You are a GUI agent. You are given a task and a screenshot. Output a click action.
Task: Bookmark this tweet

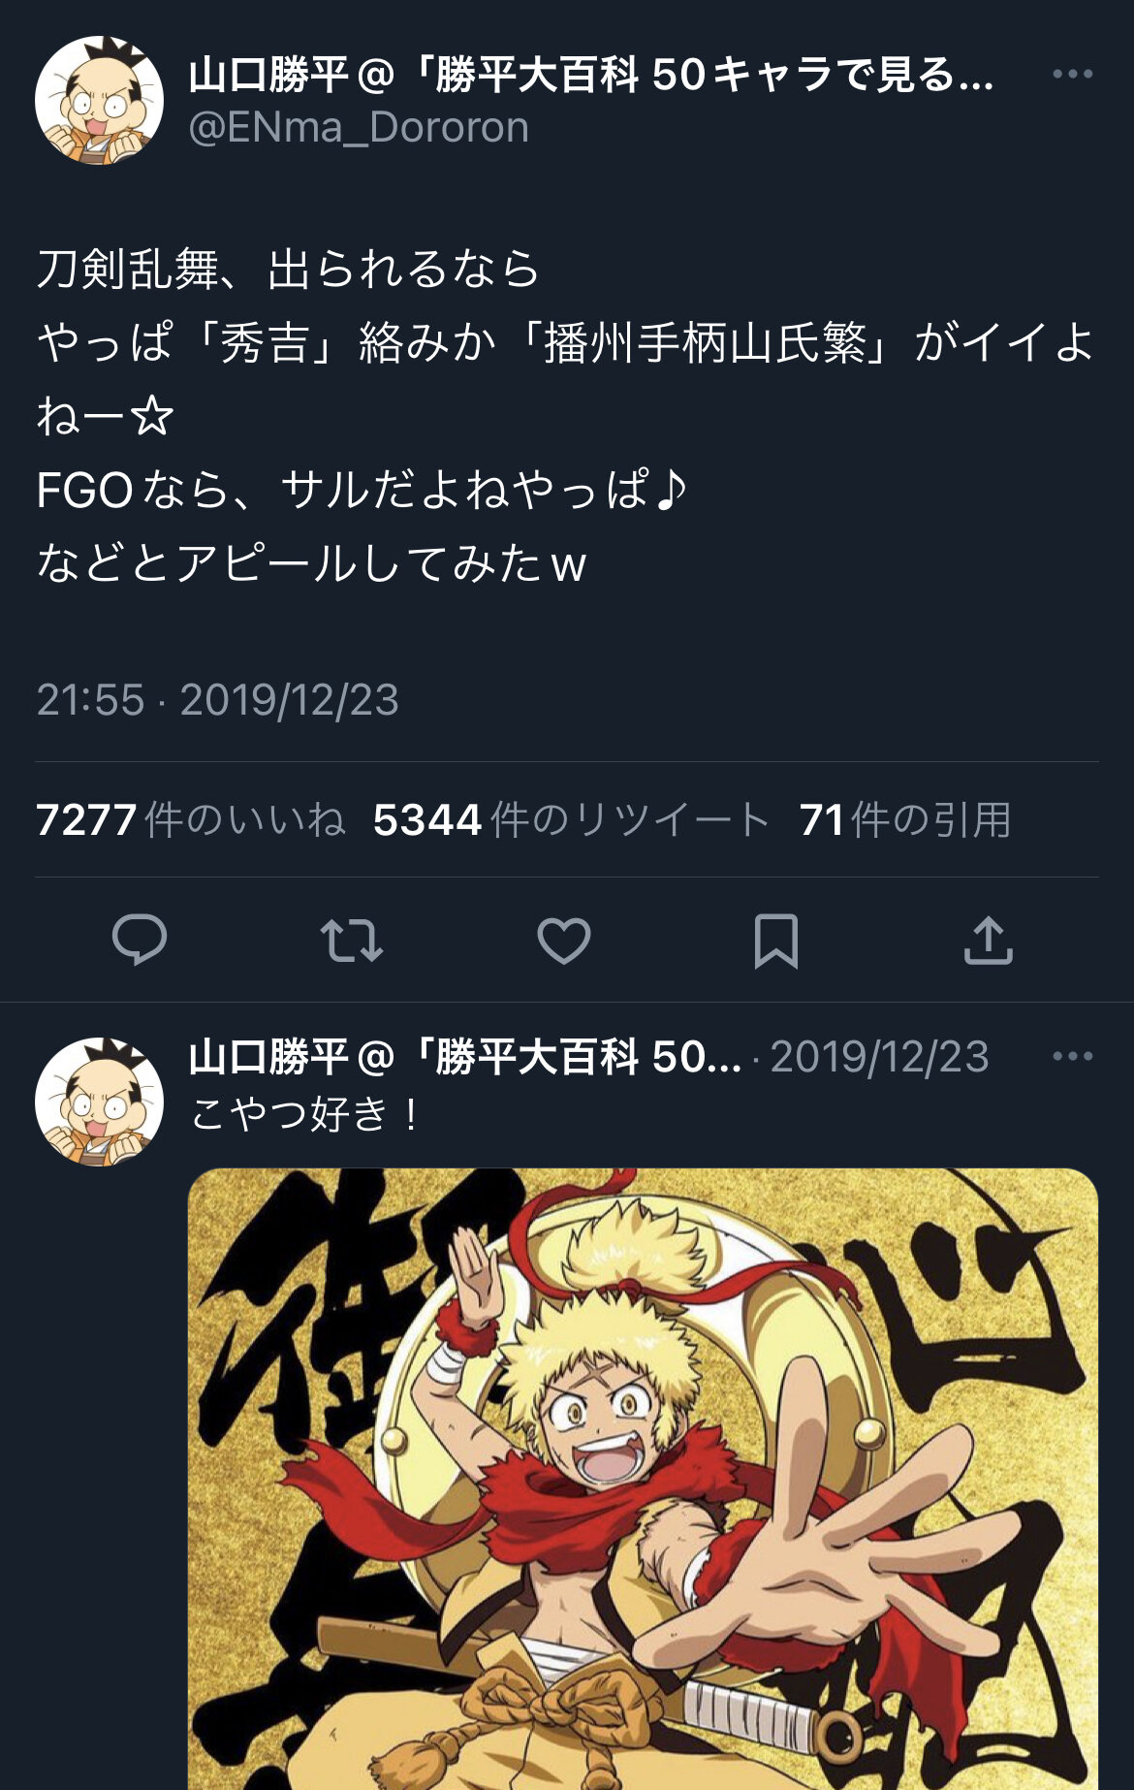pyautogui.click(x=776, y=941)
